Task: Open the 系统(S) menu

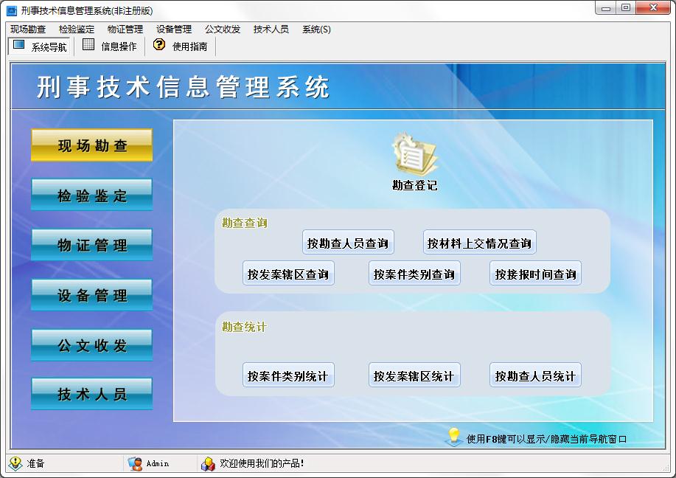Action: coord(316,30)
